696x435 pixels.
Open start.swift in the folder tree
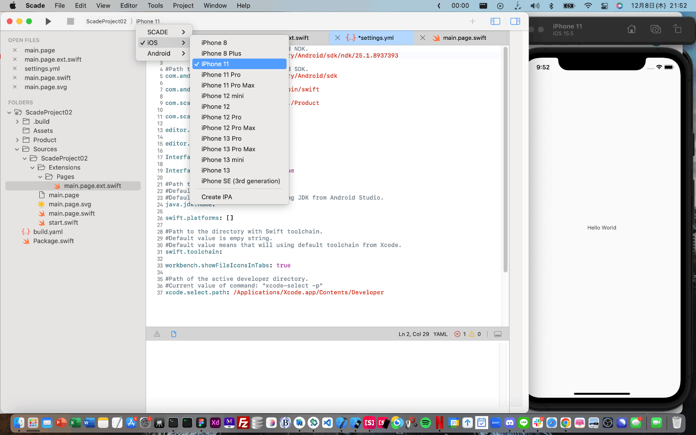tap(63, 223)
